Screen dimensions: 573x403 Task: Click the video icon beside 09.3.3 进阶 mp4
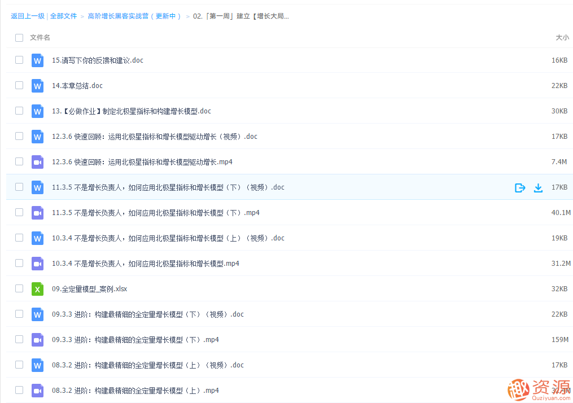click(37, 339)
